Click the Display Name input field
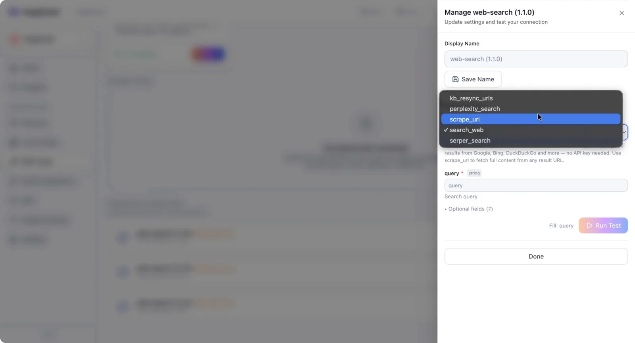Image resolution: width=635 pixels, height=343 pixels. click(x=536, y=59)
